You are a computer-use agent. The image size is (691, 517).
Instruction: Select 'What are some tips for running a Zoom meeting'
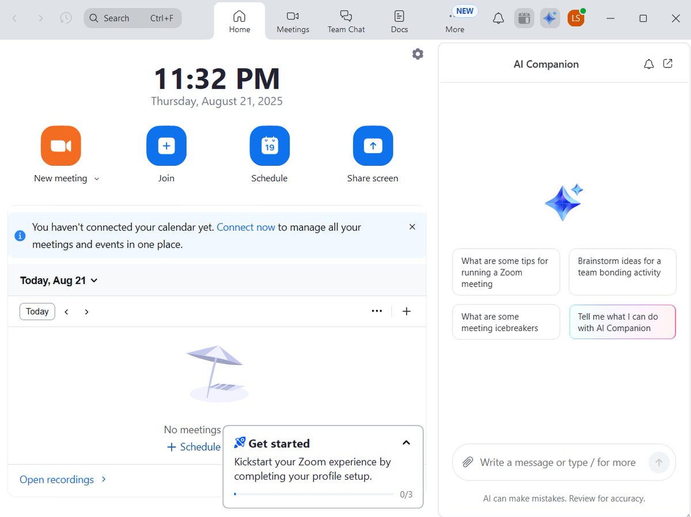(506, 272)
